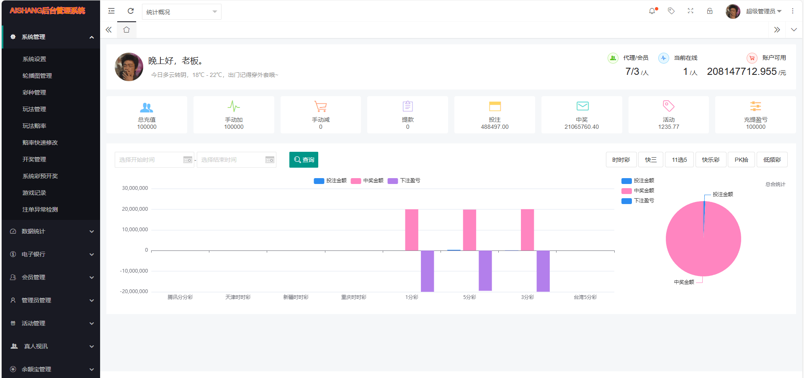Open the 统计概况 dropdown selector
The width and height of the screenshot is (804, 378).
tap(181, 12)
